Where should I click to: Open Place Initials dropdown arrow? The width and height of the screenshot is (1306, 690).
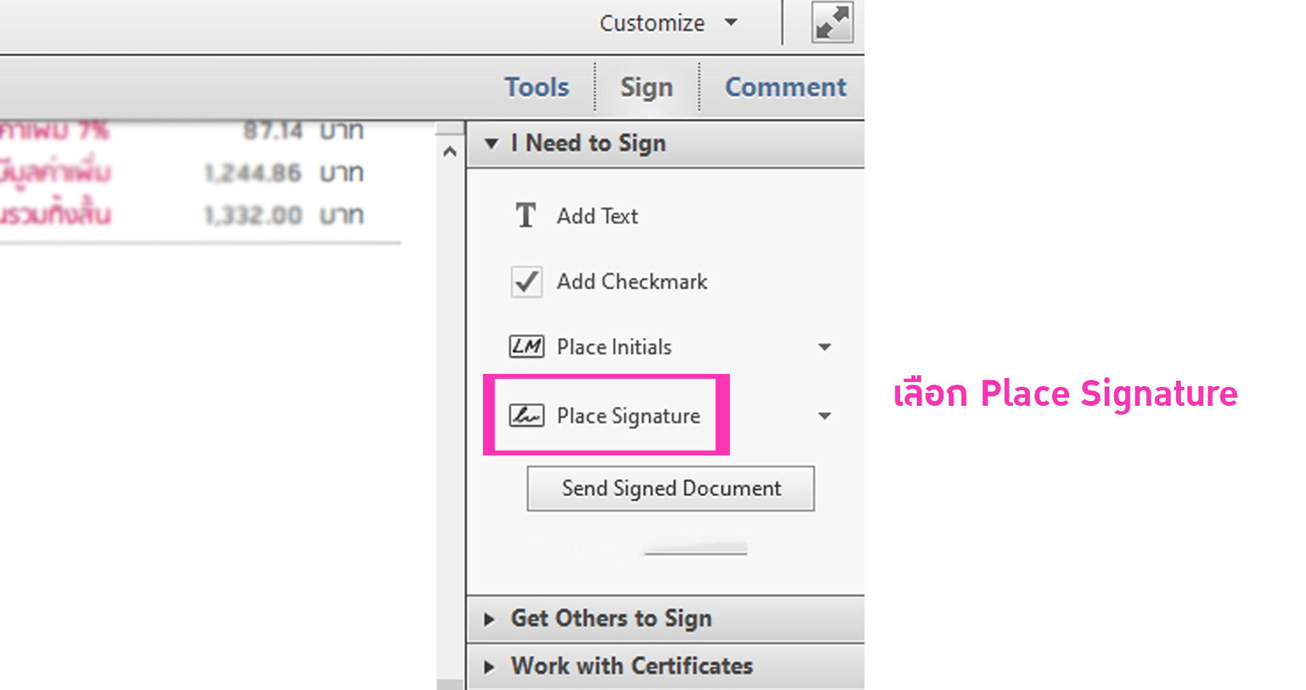click(824, 347)
